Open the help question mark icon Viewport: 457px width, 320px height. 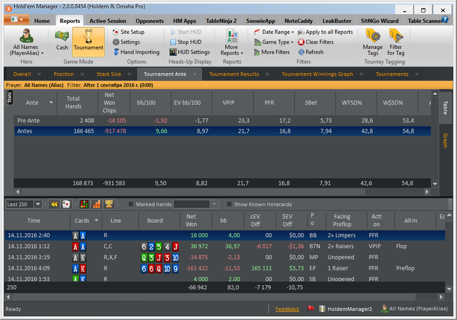tap(445, 20)
